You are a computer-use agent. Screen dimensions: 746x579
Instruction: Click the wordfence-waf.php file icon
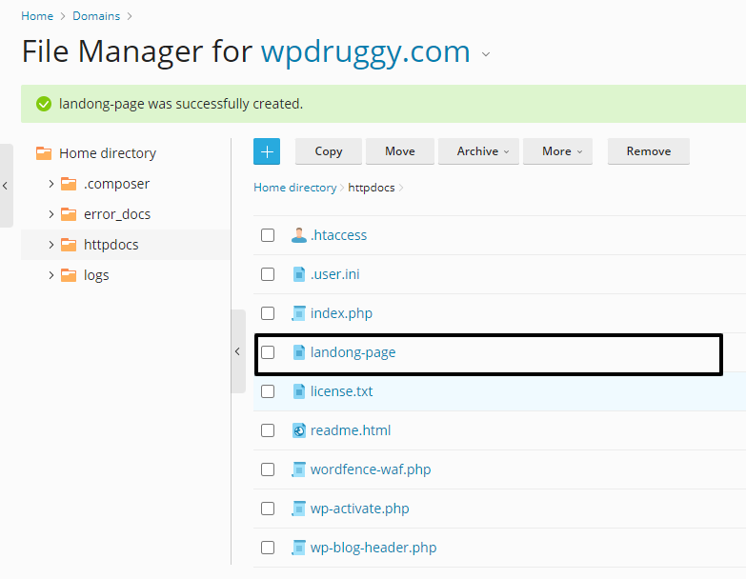coord(298,469)
